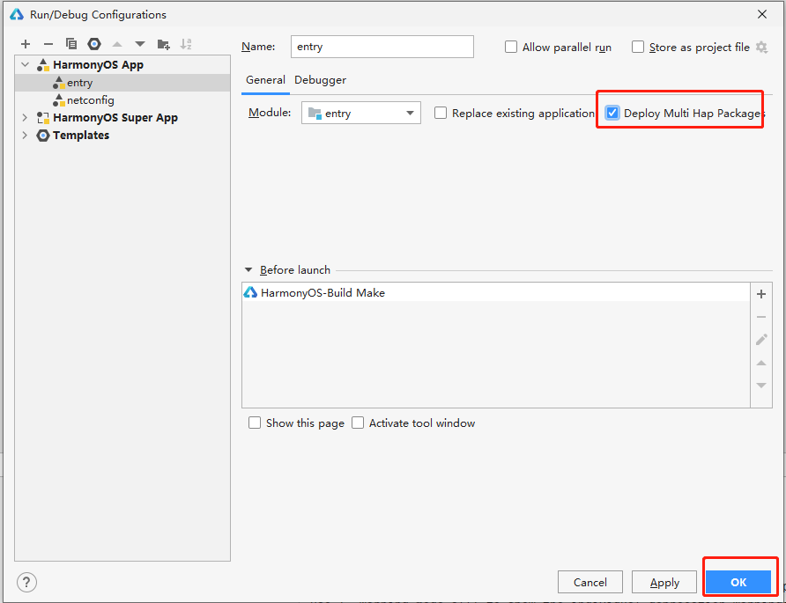The width and height of the screenshot is (786, 603).
Task: Enable Allow parallel run
Action: pyautogui.click(x=511, y=47)
